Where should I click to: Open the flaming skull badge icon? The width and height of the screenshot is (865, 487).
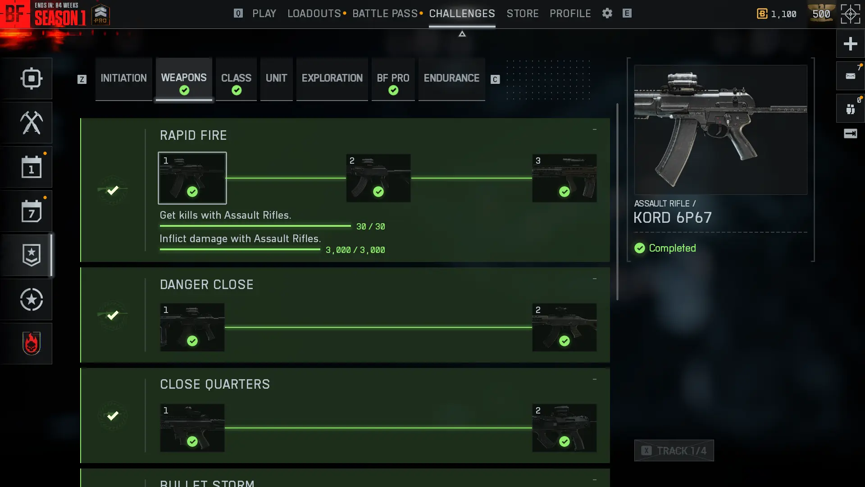coord(32,344)
